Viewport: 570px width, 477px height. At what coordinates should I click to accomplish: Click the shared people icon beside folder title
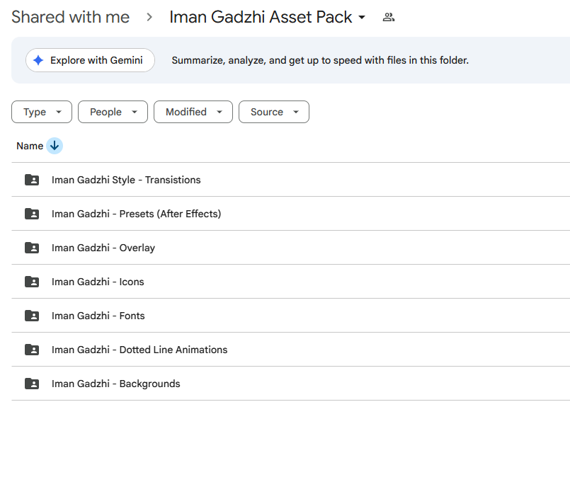click(x=388, y=17)
